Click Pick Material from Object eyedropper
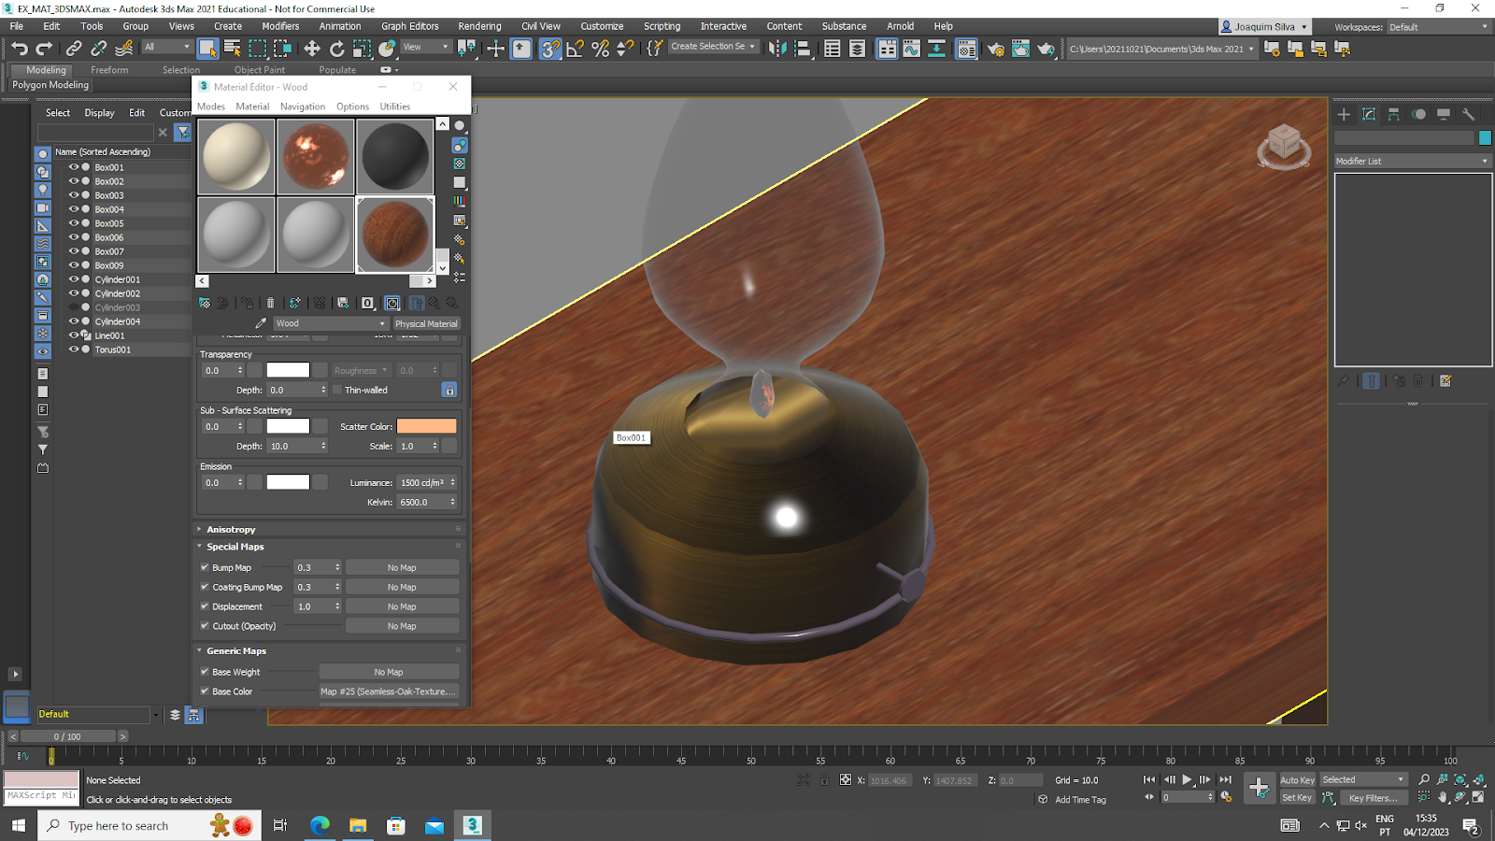Viewport: 1495px width, 841px height. pyautogui.click(x=261, y=323)
